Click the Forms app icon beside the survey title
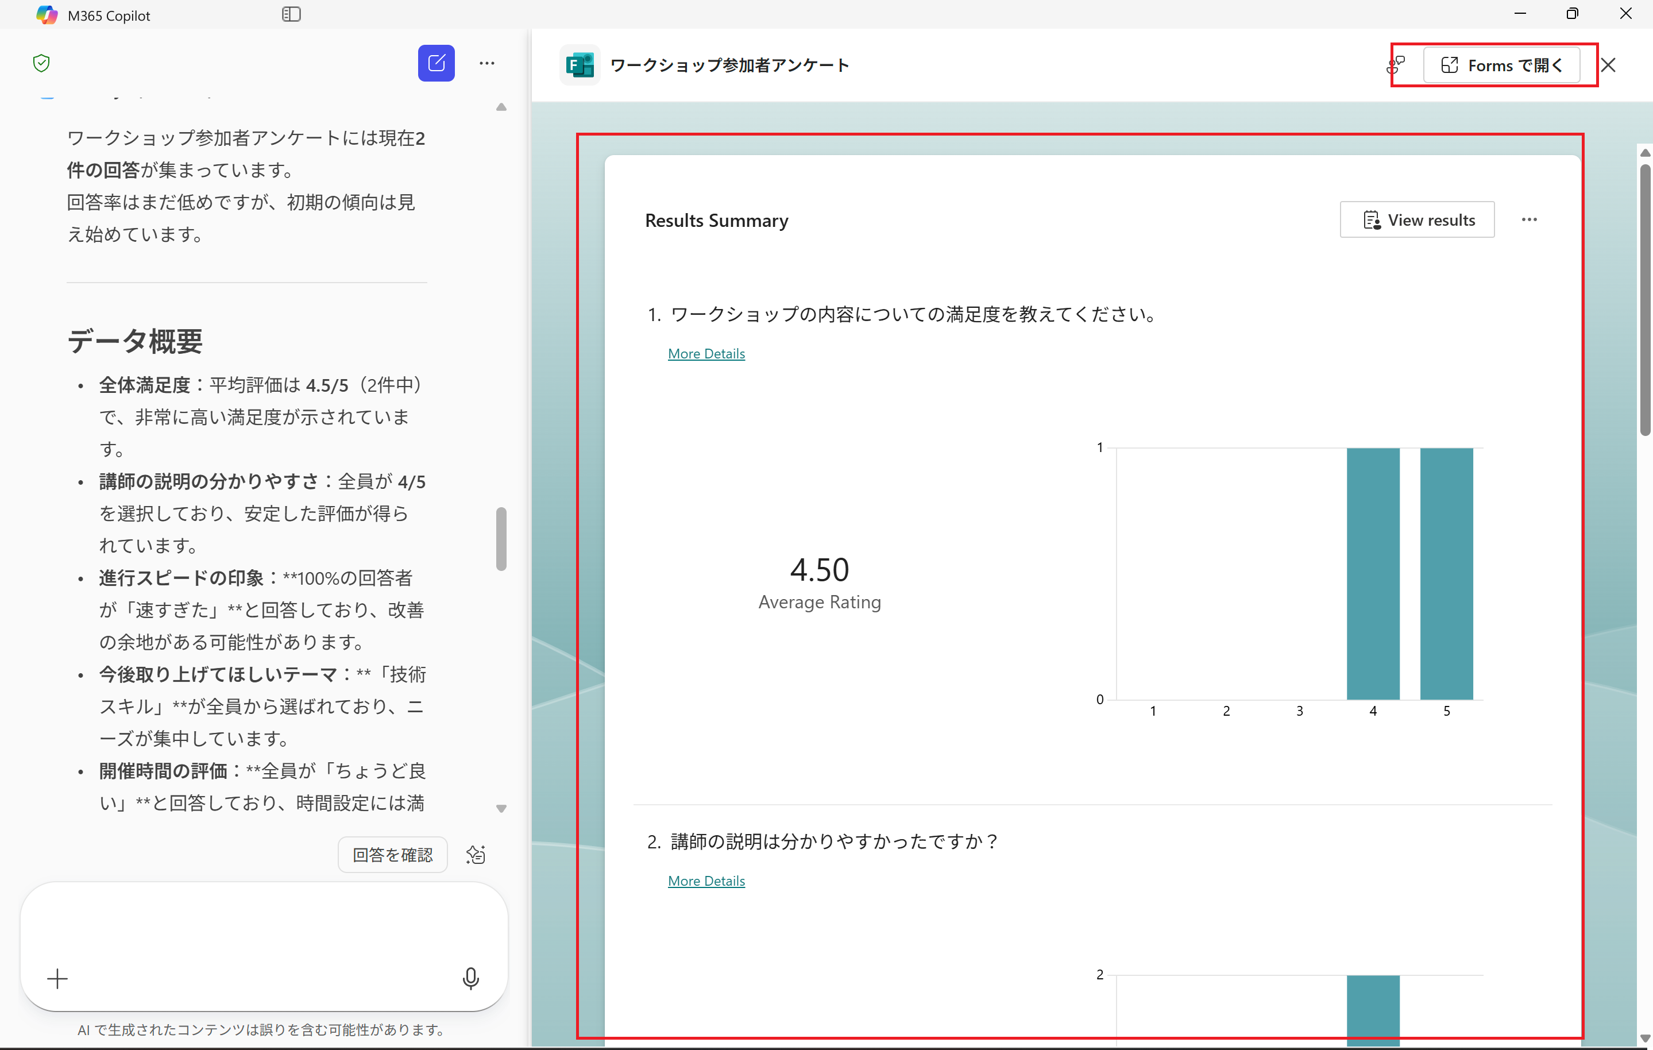1653x1050 pixels. 580,64
